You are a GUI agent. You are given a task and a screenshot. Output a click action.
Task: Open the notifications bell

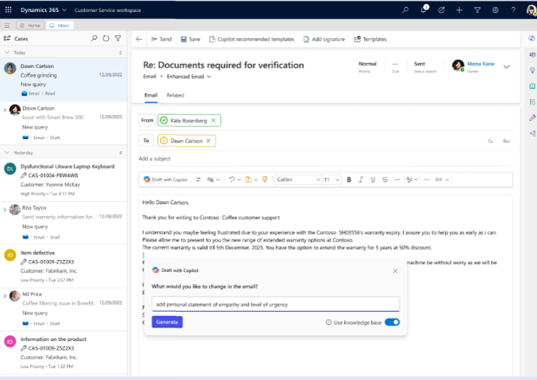[x=424, y=9]
